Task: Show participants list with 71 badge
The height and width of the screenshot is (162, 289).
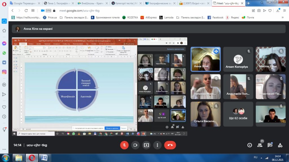Action: [x=260, y=145]
